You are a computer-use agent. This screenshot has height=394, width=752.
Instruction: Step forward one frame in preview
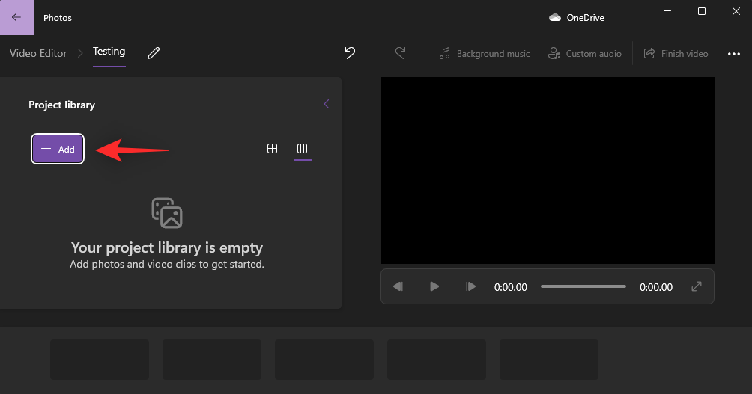tap(470, 286)
